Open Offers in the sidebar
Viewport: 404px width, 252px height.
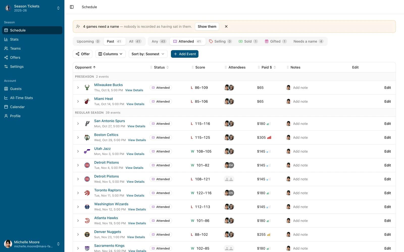coord(32,57)
